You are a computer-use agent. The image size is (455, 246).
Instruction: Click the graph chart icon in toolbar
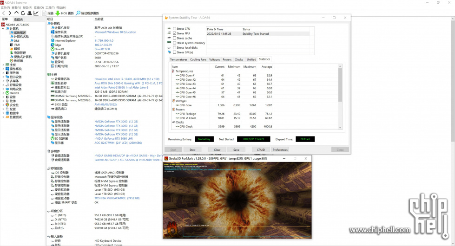[36, 13]
